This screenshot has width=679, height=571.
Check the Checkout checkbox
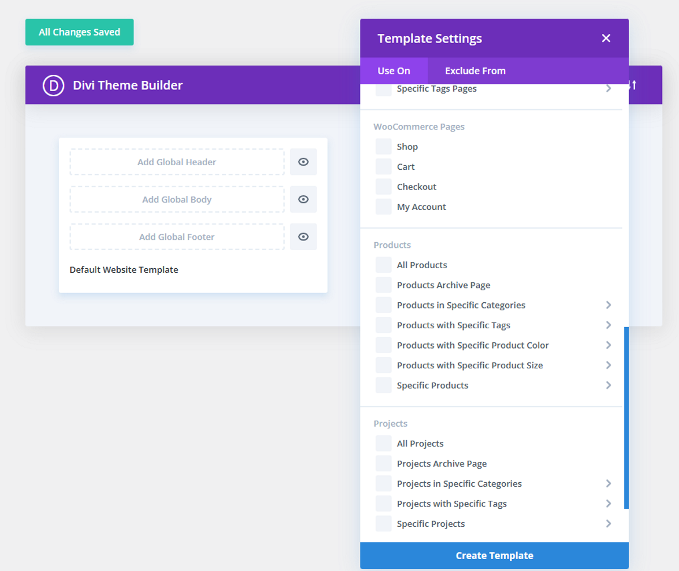pyautogui.click(x=384, y=187)
